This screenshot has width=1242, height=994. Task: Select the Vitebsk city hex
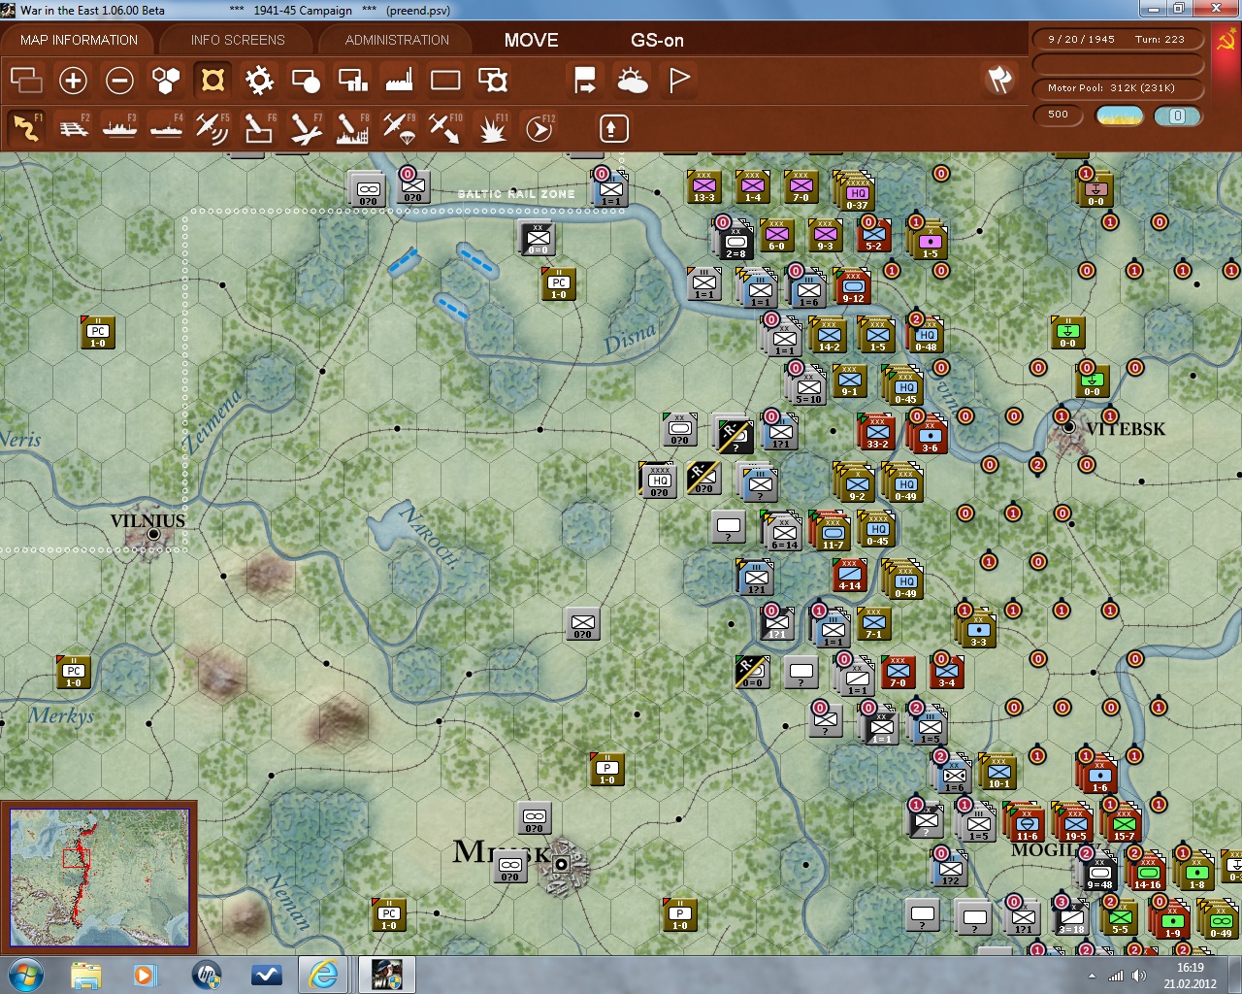coord(1069,427)
